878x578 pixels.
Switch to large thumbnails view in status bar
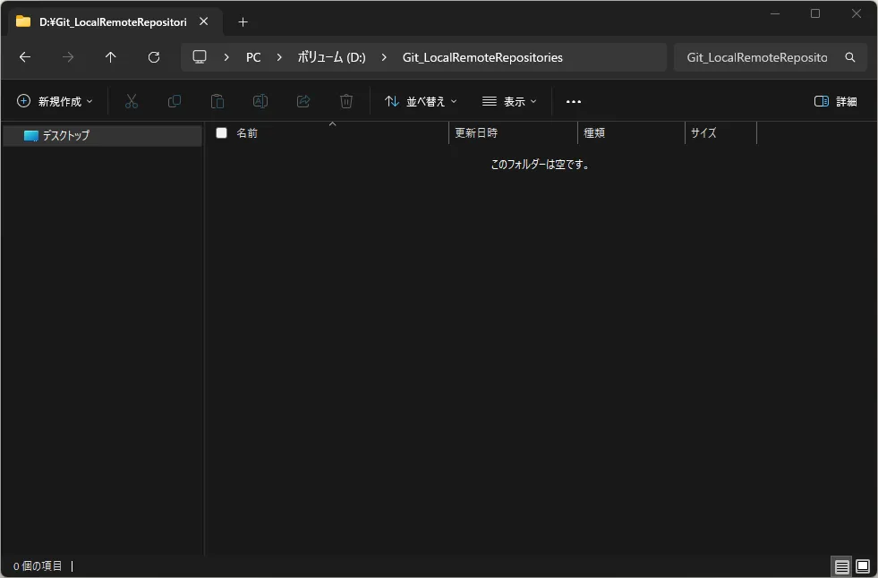coord(863,566)
